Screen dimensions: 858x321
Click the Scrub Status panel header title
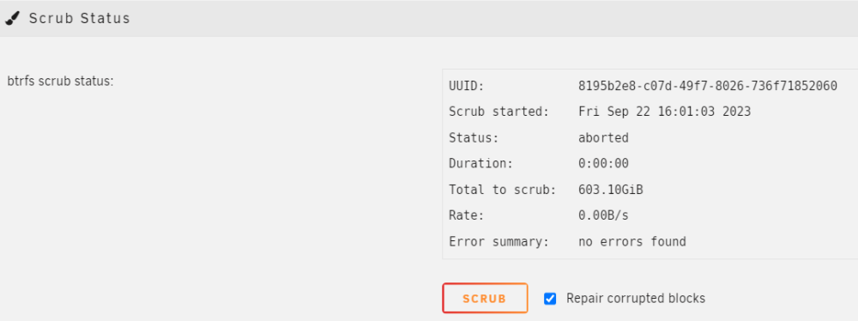point(79,19)
